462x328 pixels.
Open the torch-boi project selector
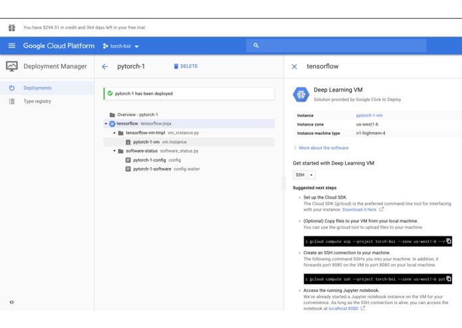click(x=121, y=46)
